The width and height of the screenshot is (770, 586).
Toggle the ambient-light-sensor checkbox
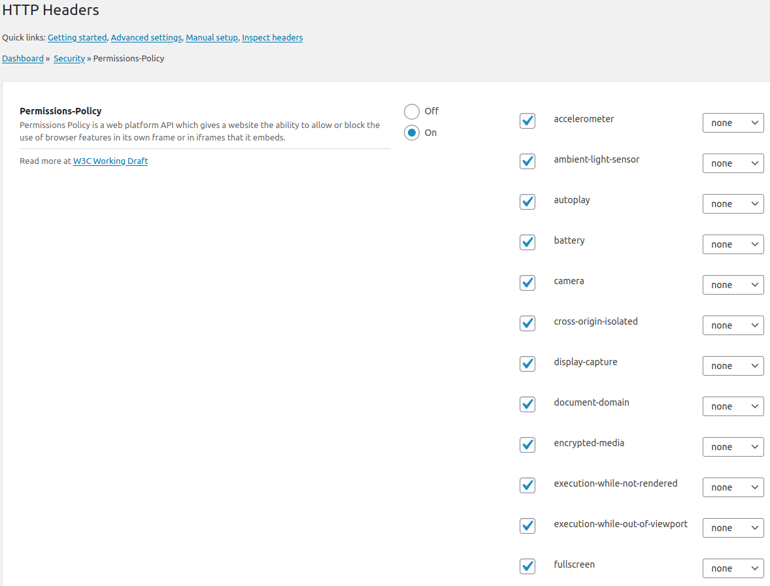(x=527, y=161)
